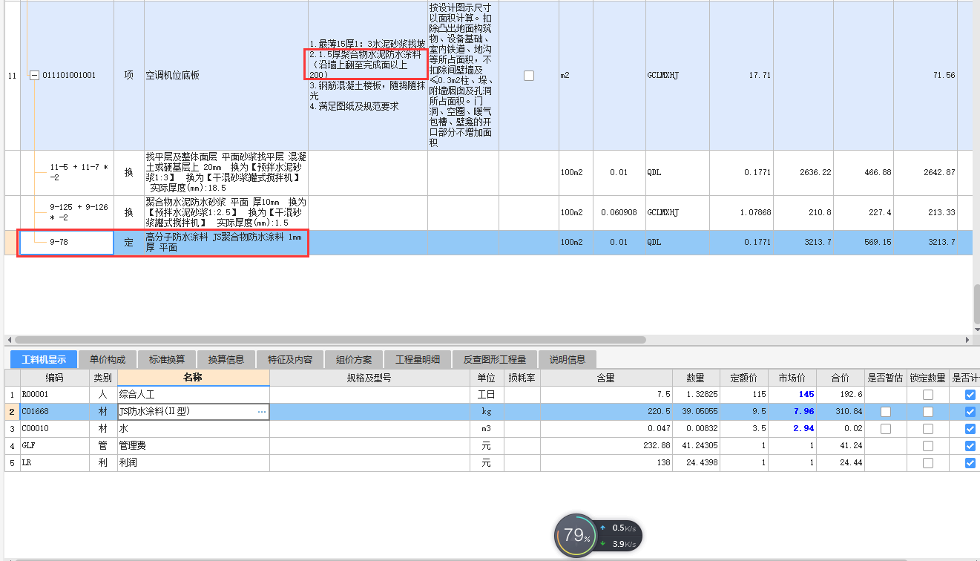Uncheck the last-column box for 综合人工
The width and height of the screenshot is (980, 561).
point(970,395)
